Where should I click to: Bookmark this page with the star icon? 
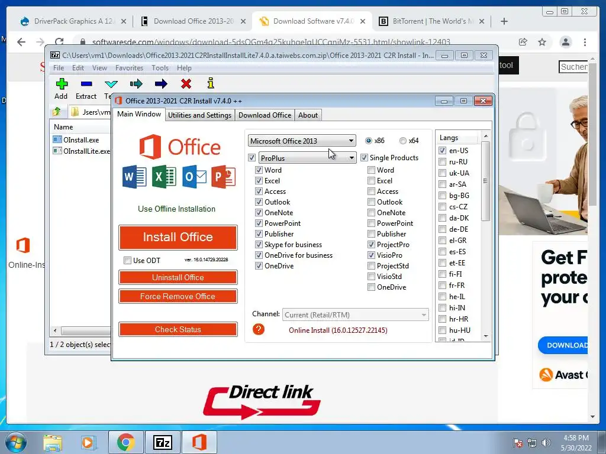(542, 42)
